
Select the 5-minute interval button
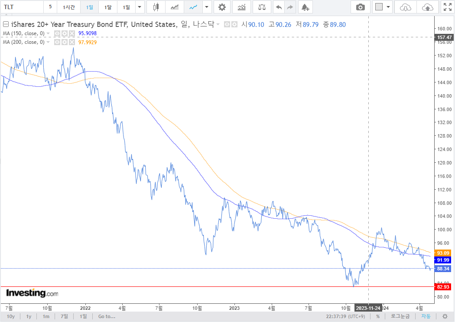tap(50, 7)
